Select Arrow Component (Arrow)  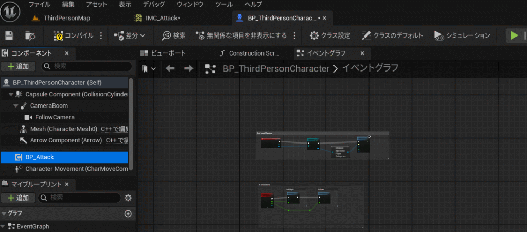coord(66,140)
